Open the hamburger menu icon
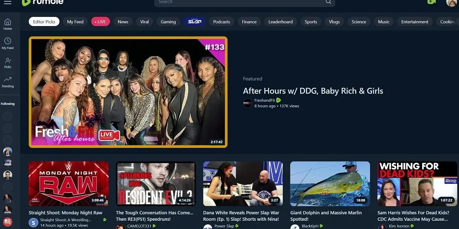The image size is (459, 229). click(8, 2)
